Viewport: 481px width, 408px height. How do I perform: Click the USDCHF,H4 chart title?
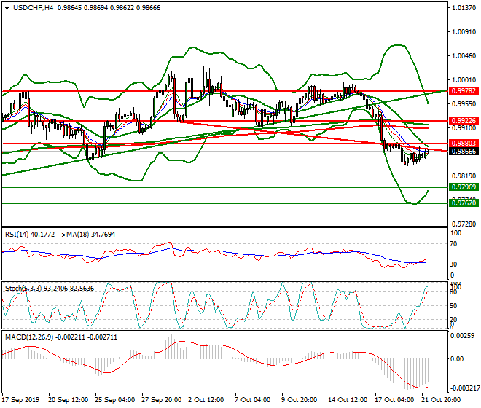pos(33,8)
